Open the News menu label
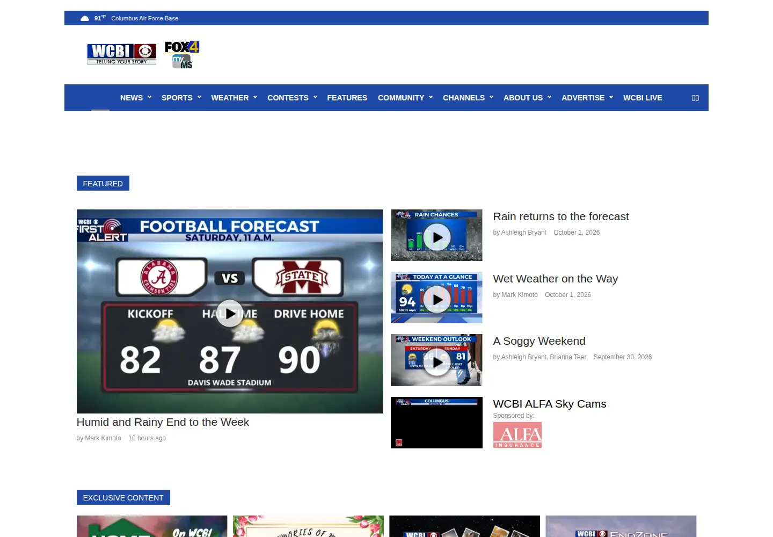773x537 pixels. click(x=132, y=98)
